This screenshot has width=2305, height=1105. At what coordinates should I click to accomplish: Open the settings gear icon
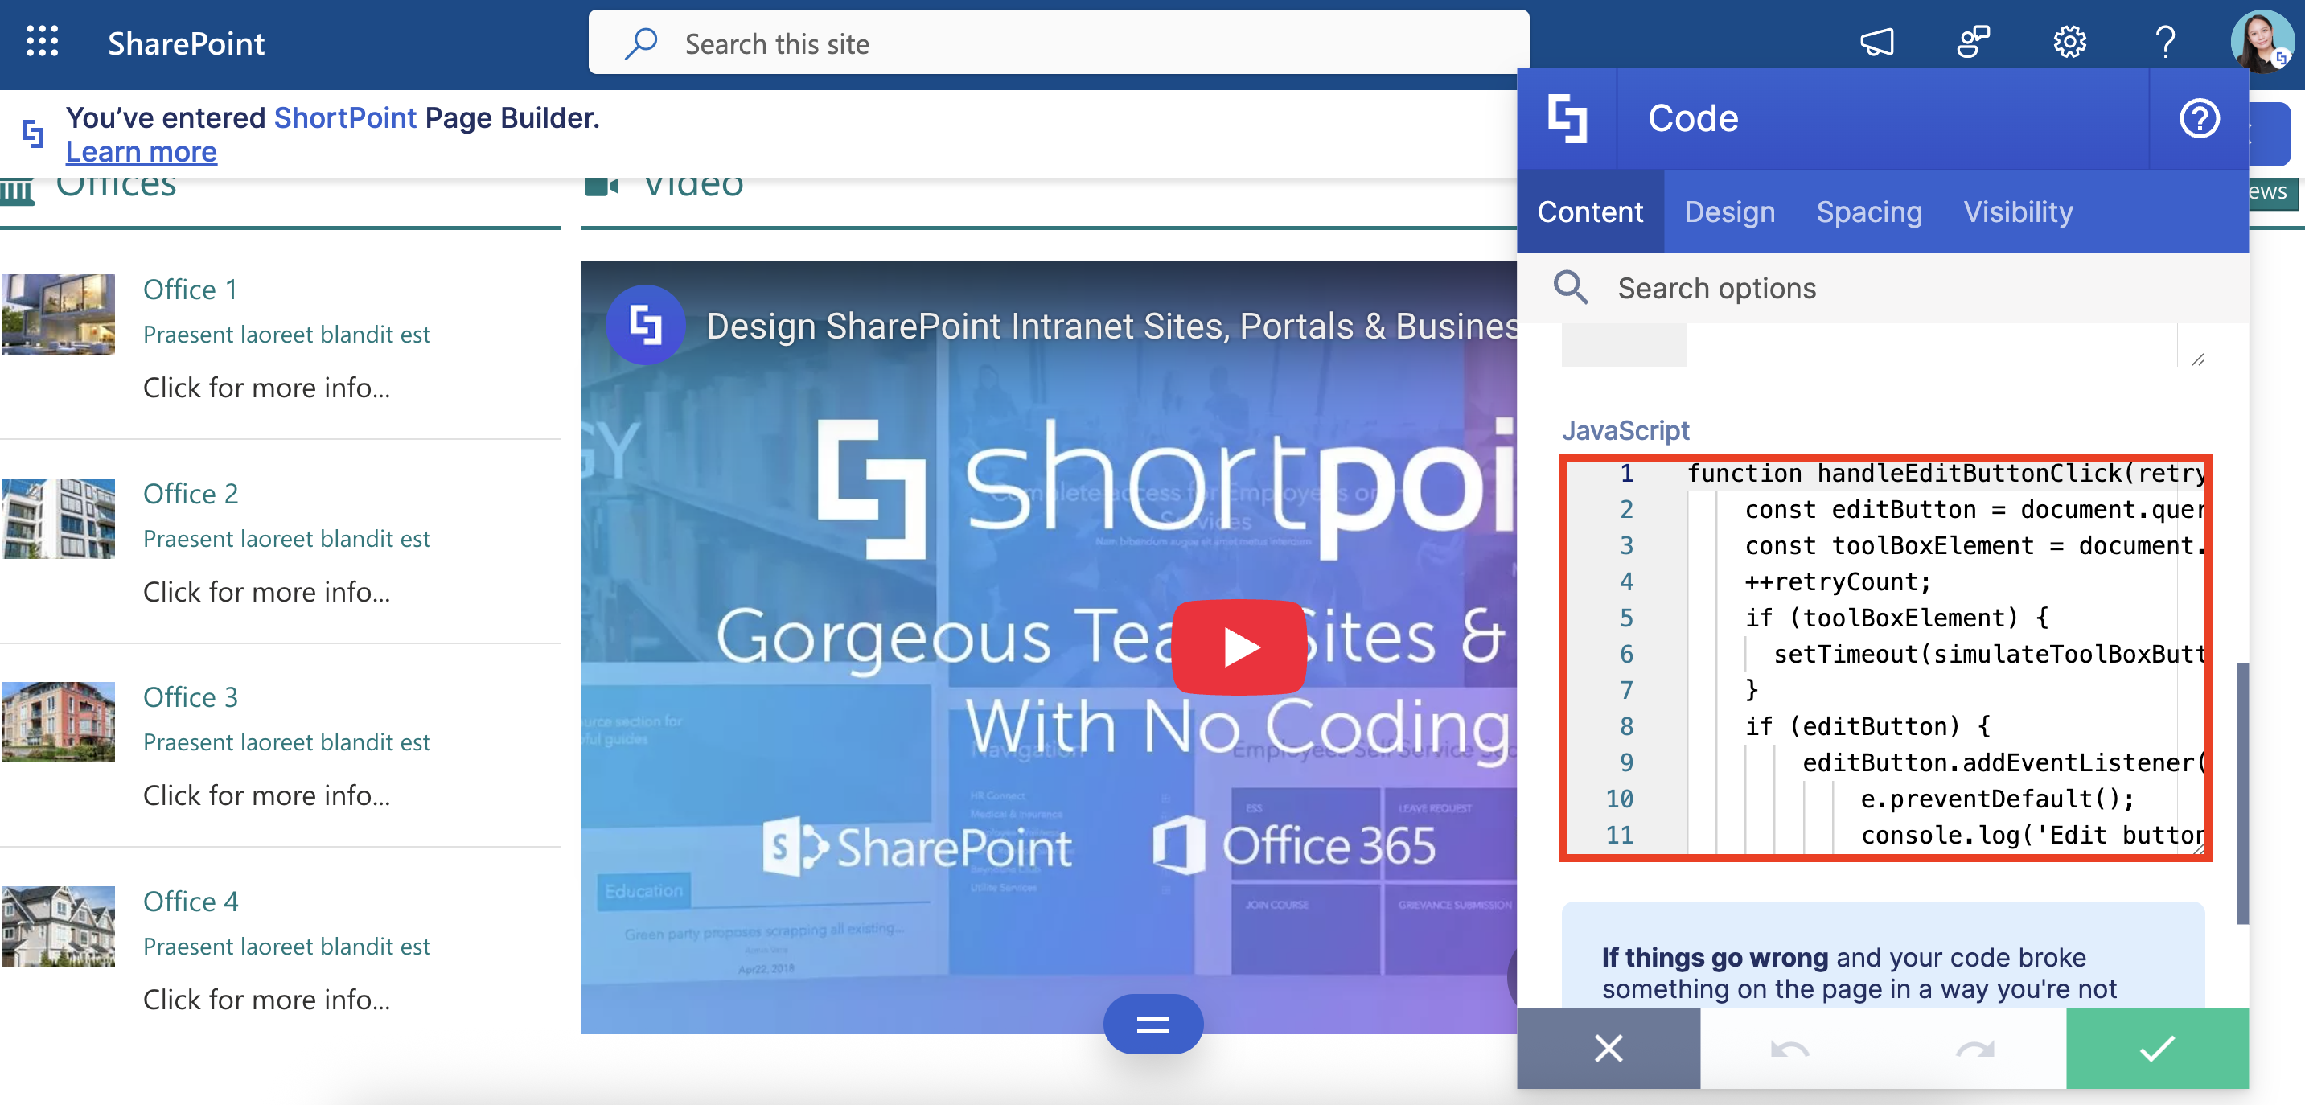(x=2069, y=42)
